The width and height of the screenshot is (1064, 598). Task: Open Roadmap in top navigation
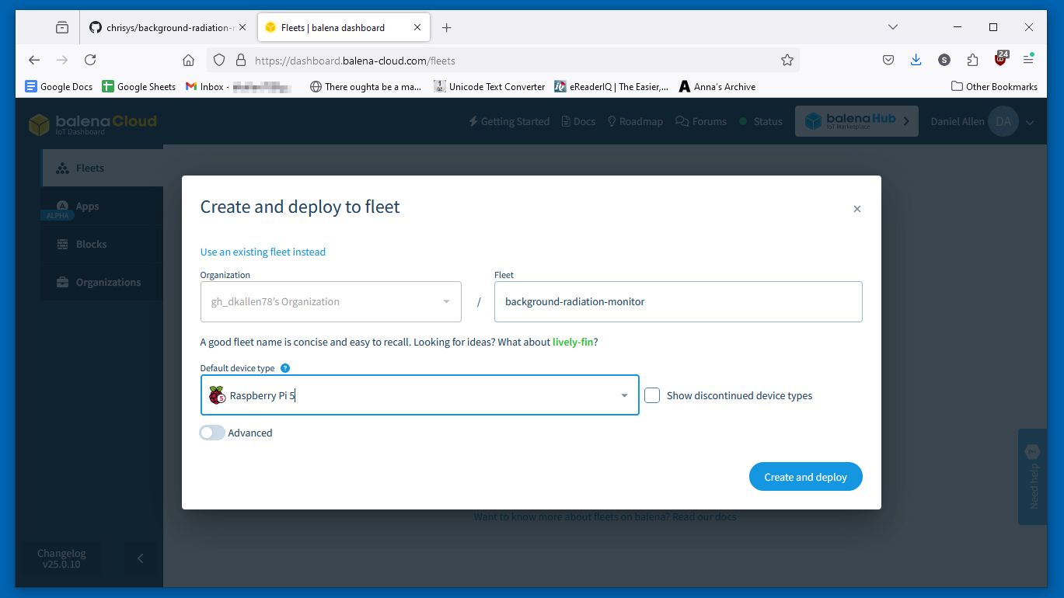[635, 121]
